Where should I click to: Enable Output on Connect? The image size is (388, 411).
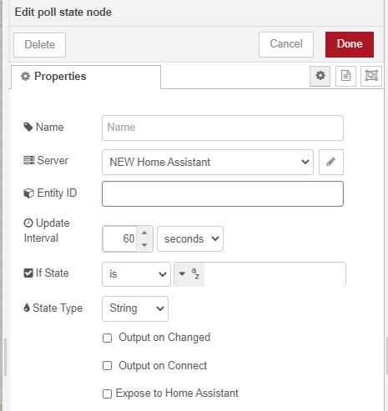click(x=107, y=365)
